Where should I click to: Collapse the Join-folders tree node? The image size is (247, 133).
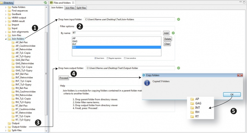(6, 39)
